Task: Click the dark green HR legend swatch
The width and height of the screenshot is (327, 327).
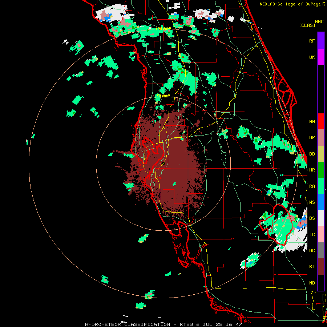Action: coord(321,170)
